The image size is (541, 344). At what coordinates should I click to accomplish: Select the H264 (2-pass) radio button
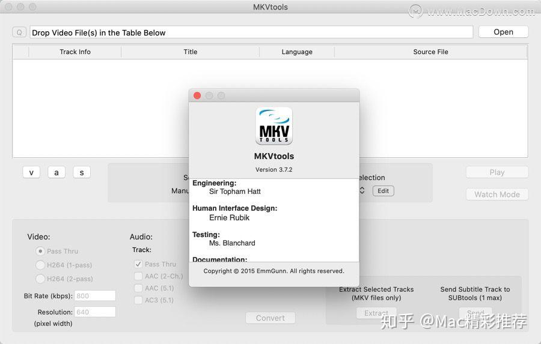(40, 279)
